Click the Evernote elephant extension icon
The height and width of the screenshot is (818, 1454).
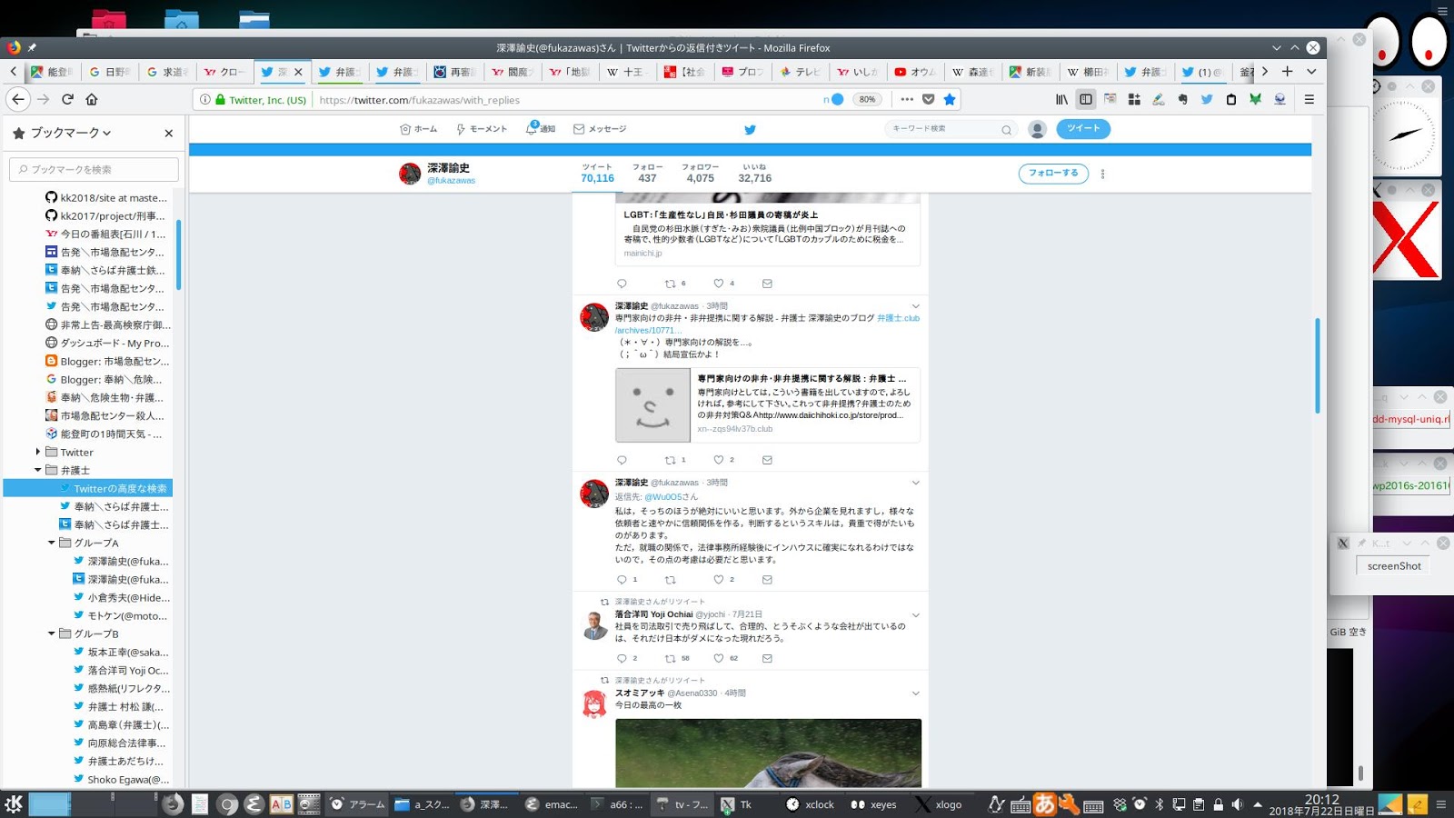click(1182, 99)
